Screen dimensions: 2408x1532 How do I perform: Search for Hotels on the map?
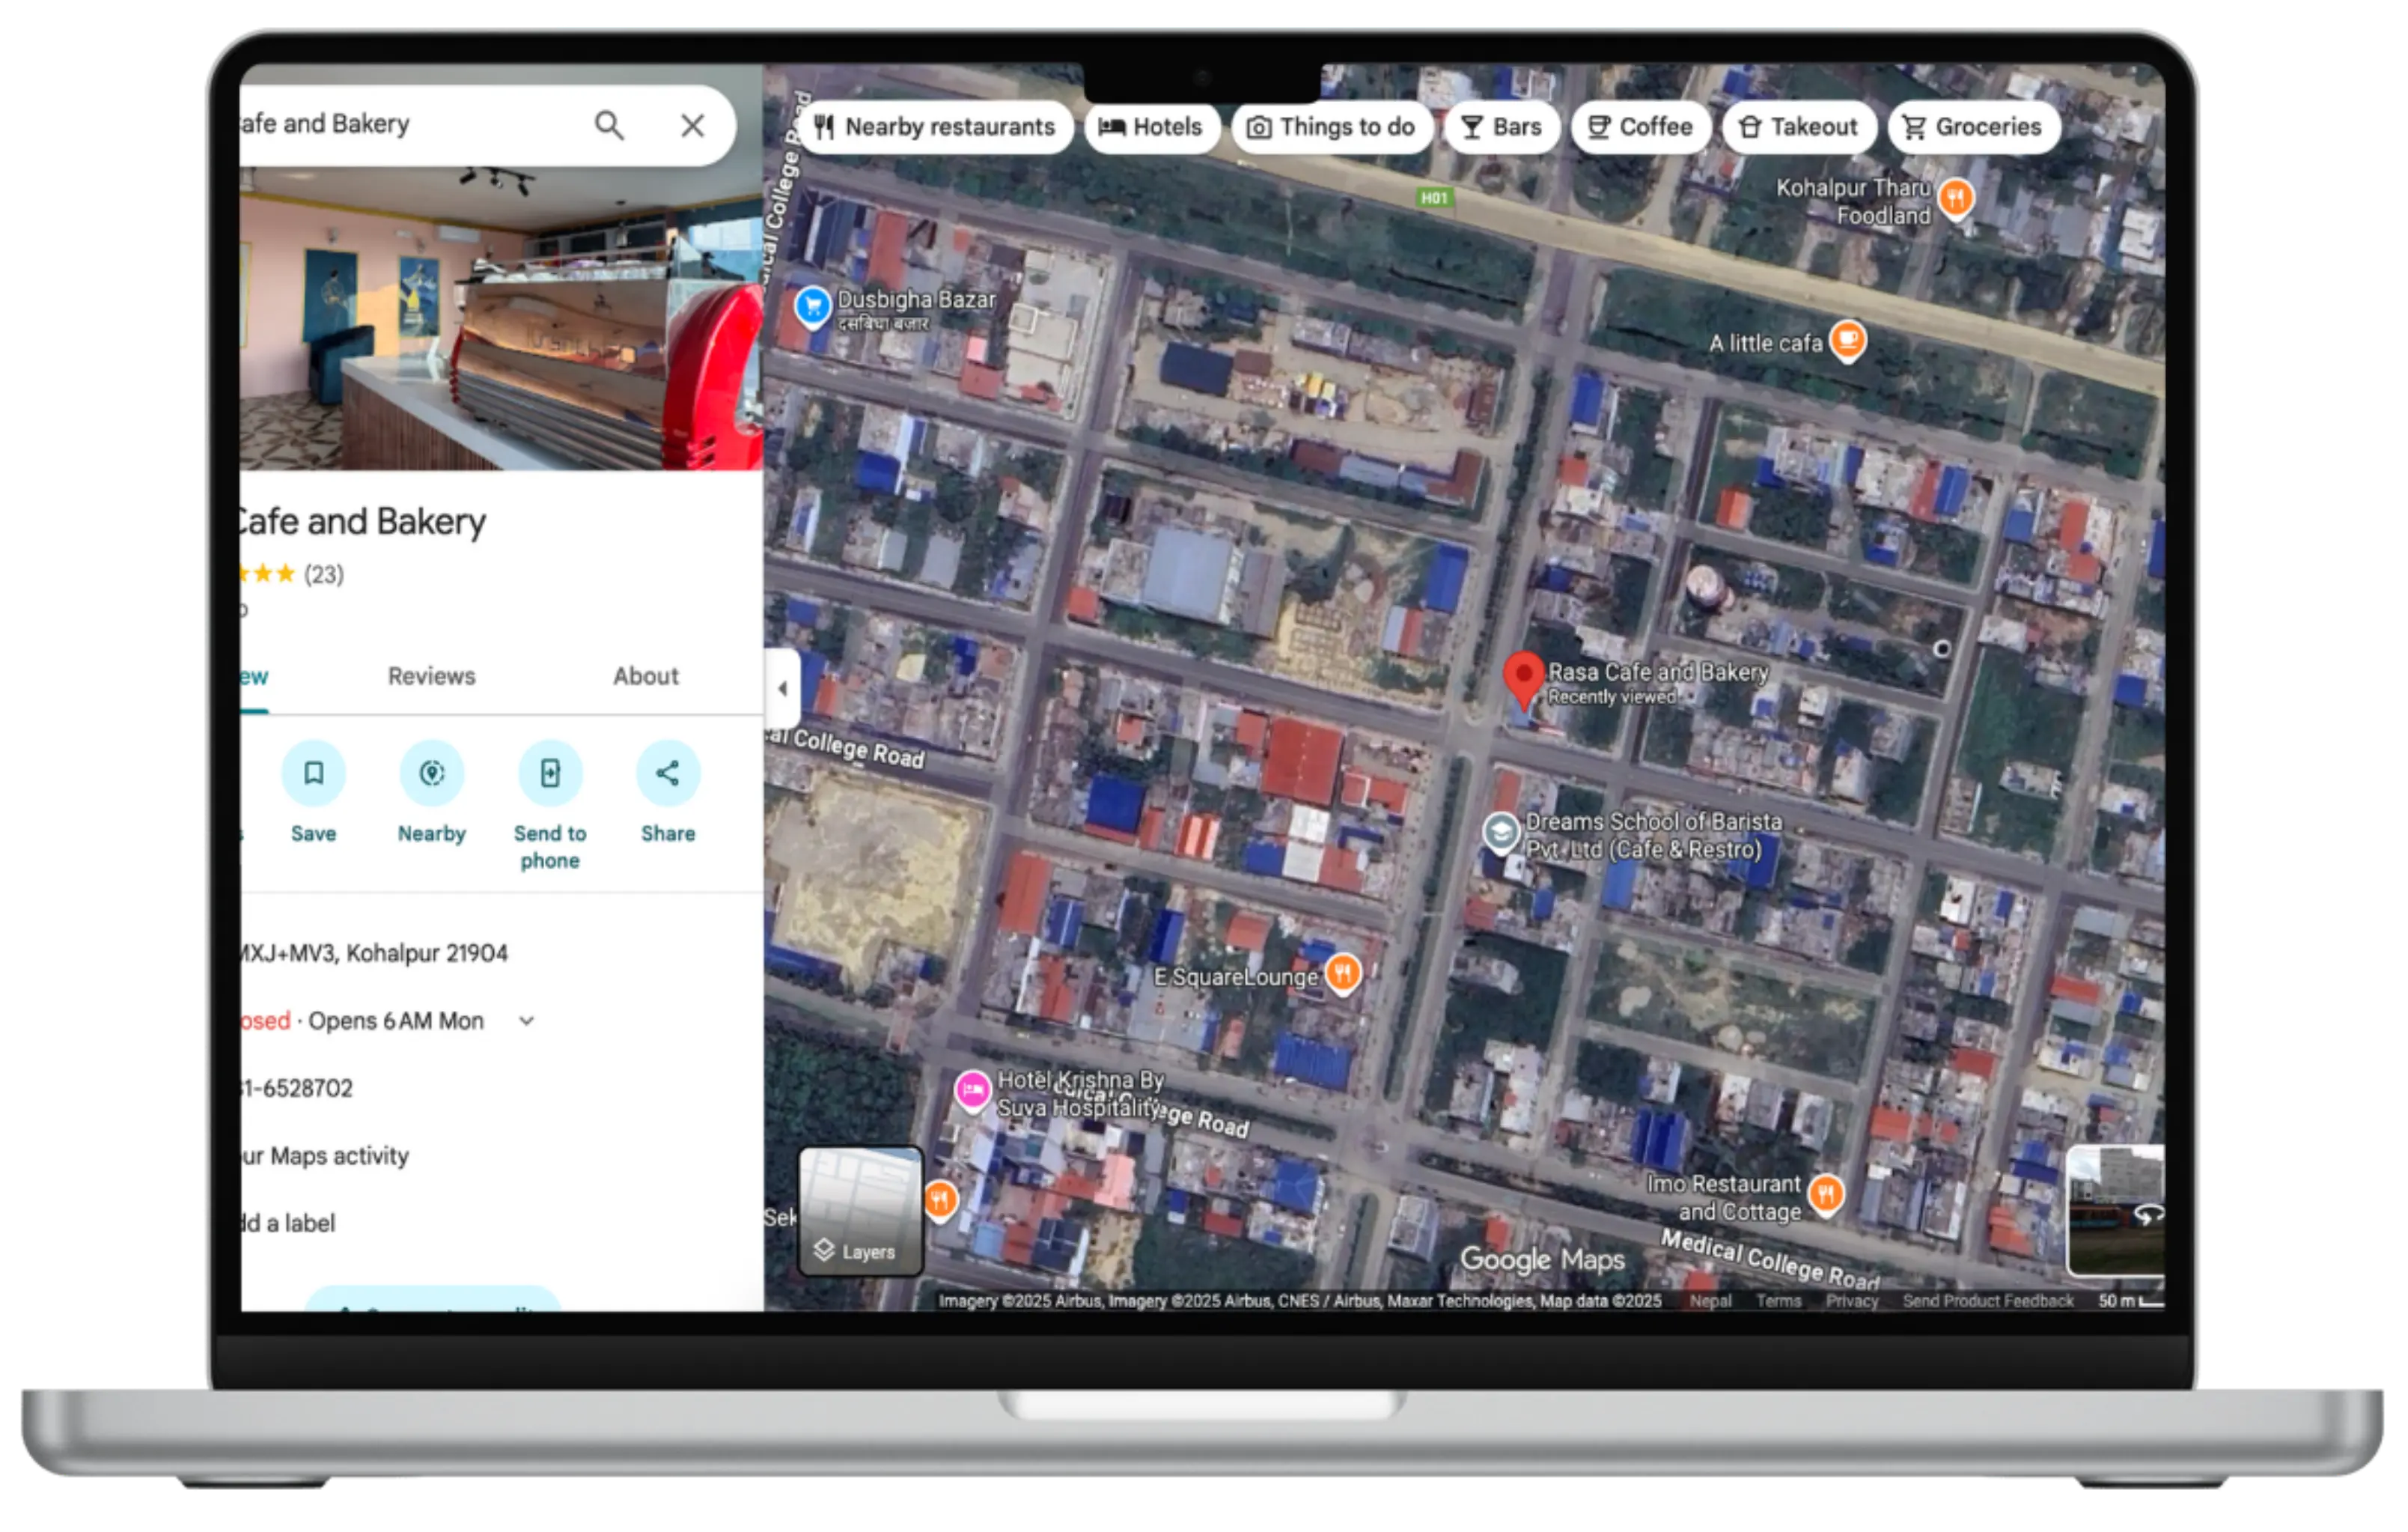tap(1152, 126)
